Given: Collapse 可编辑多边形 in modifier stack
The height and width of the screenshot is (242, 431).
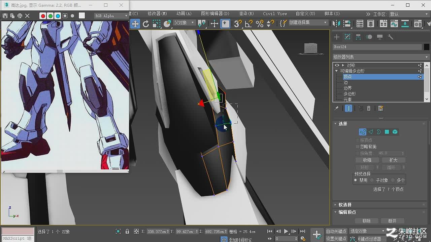Looking at the screenshot, I should coord(336,71).
